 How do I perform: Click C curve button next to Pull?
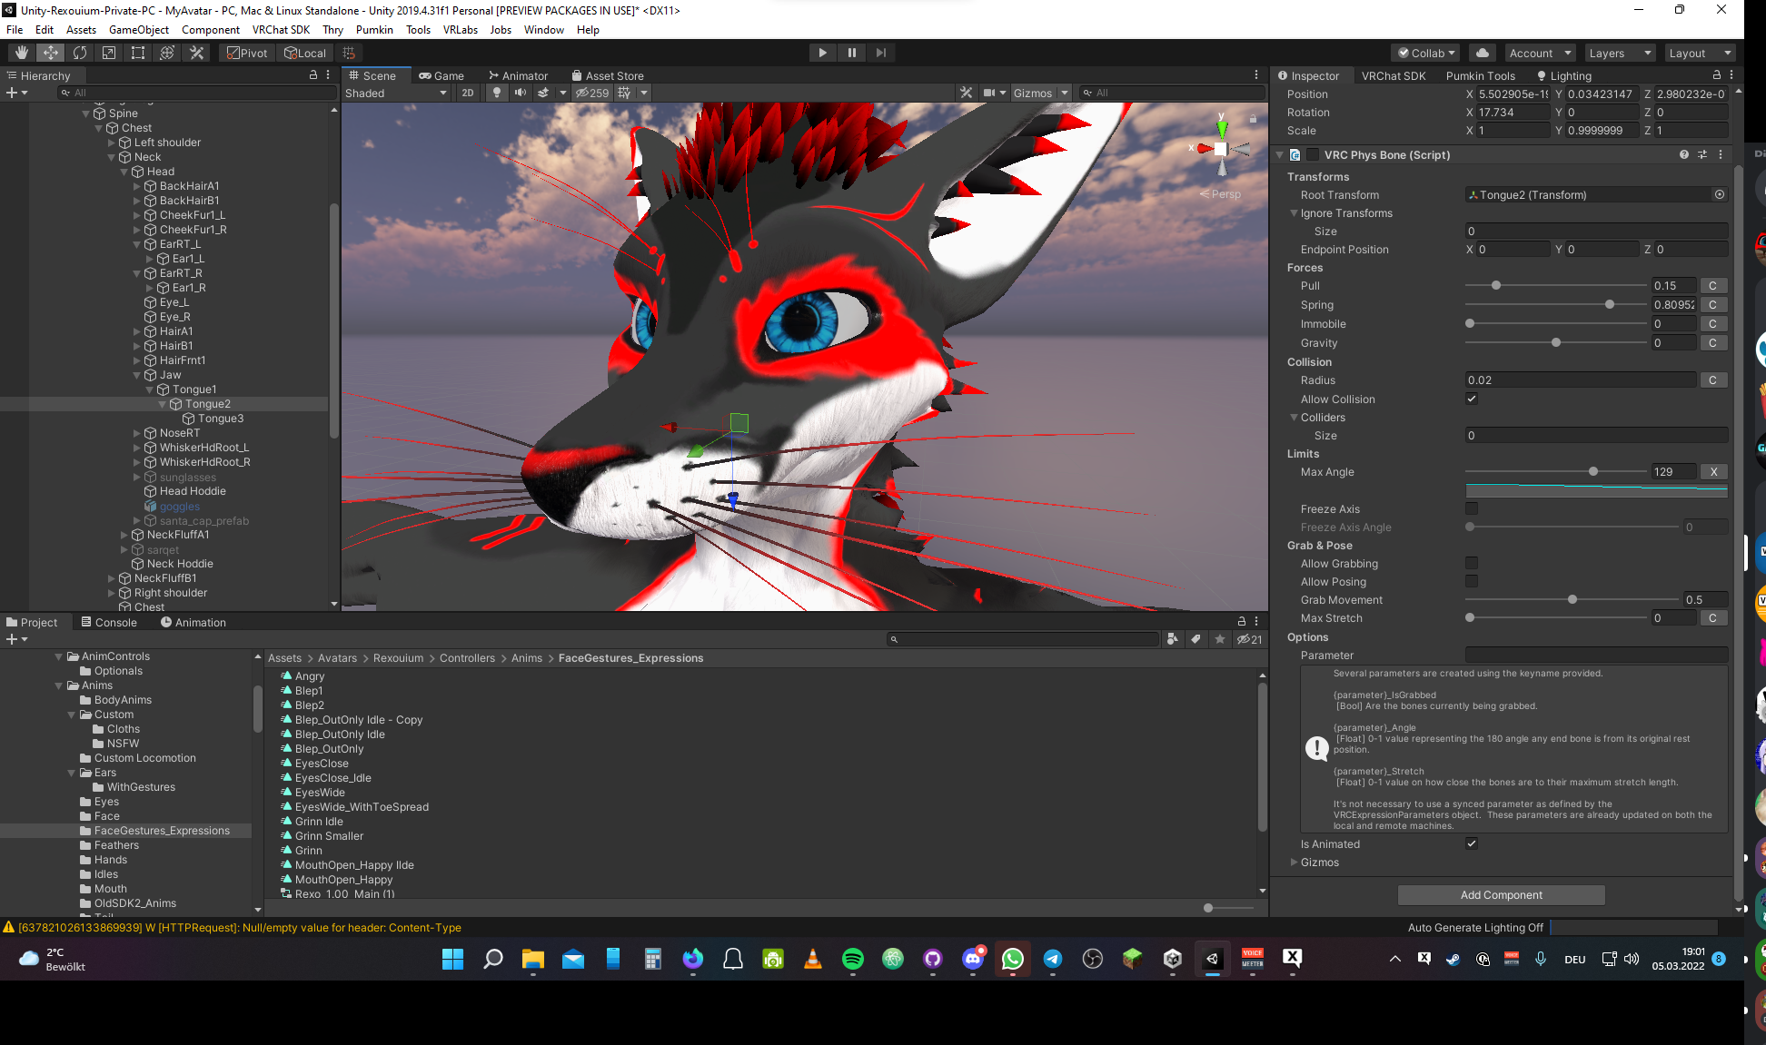pos(1712,286)
